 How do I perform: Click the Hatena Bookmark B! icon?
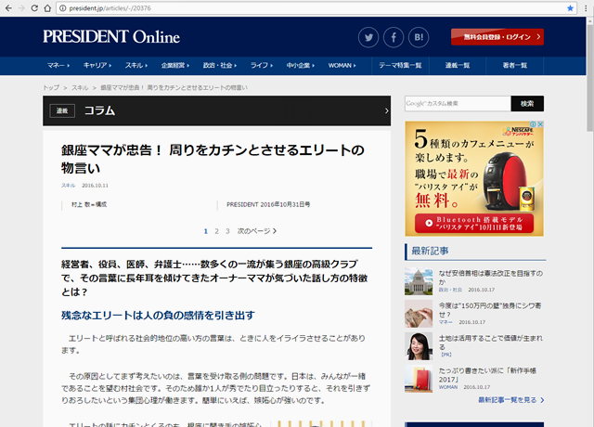click(x=419, y=37)
